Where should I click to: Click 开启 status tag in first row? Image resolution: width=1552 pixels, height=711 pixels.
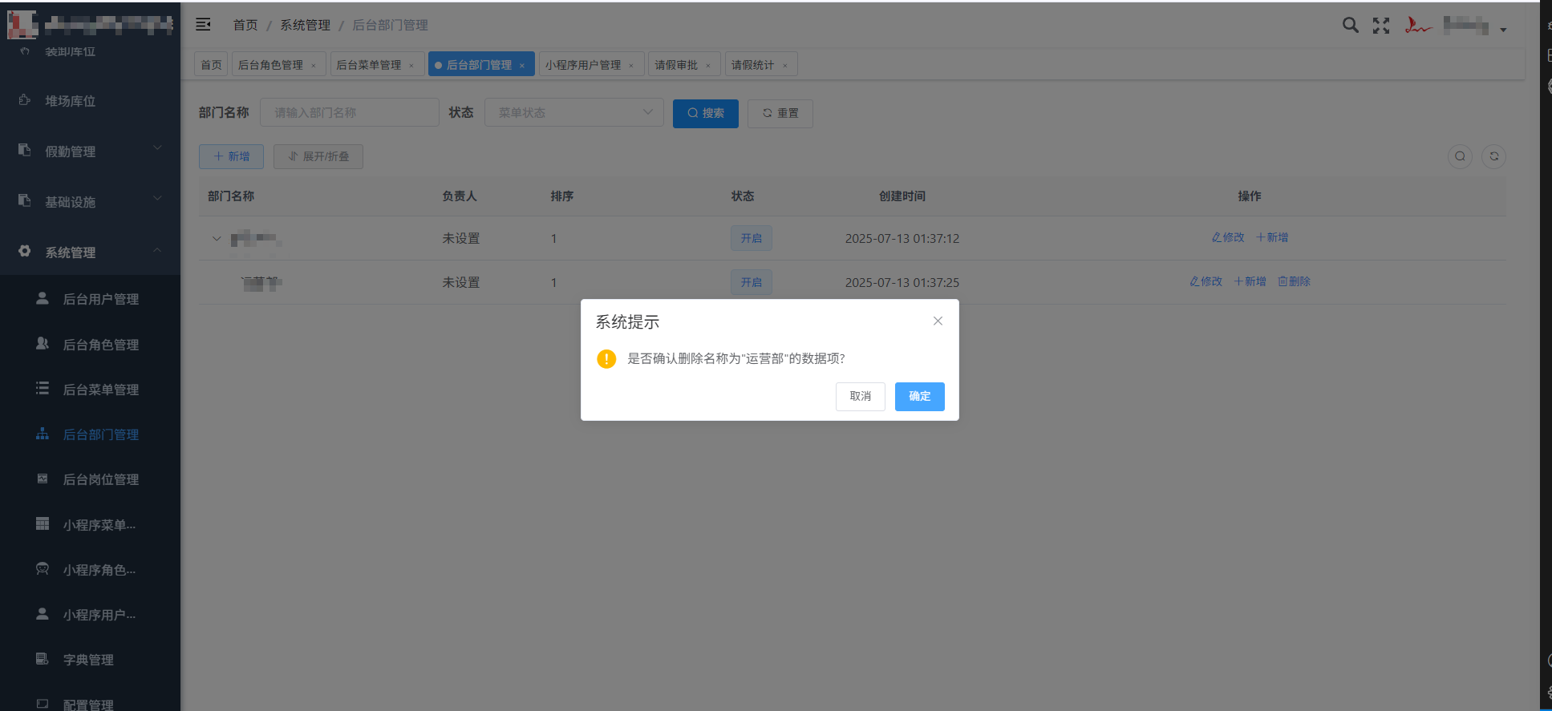pyautogui.click(x=752, y=238)
